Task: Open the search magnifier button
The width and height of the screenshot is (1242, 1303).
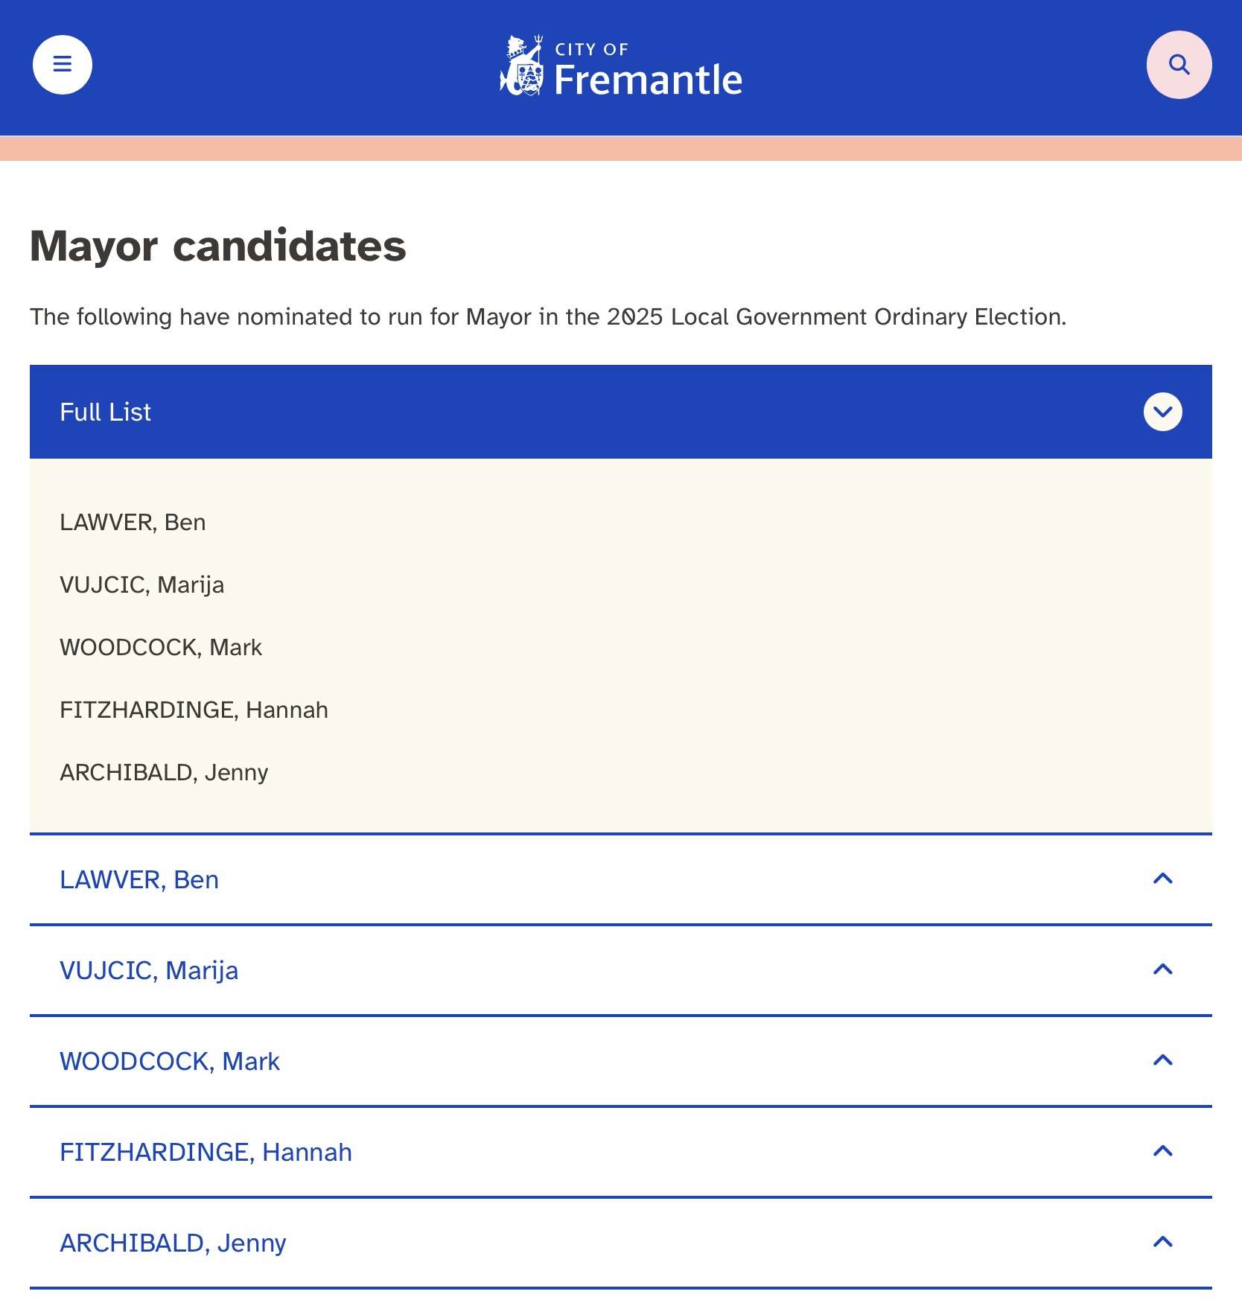Action: click(x=1179, y=65)
